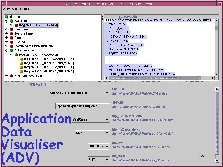
Task: Click the green Metrics root icon
Action: [7, 17]
